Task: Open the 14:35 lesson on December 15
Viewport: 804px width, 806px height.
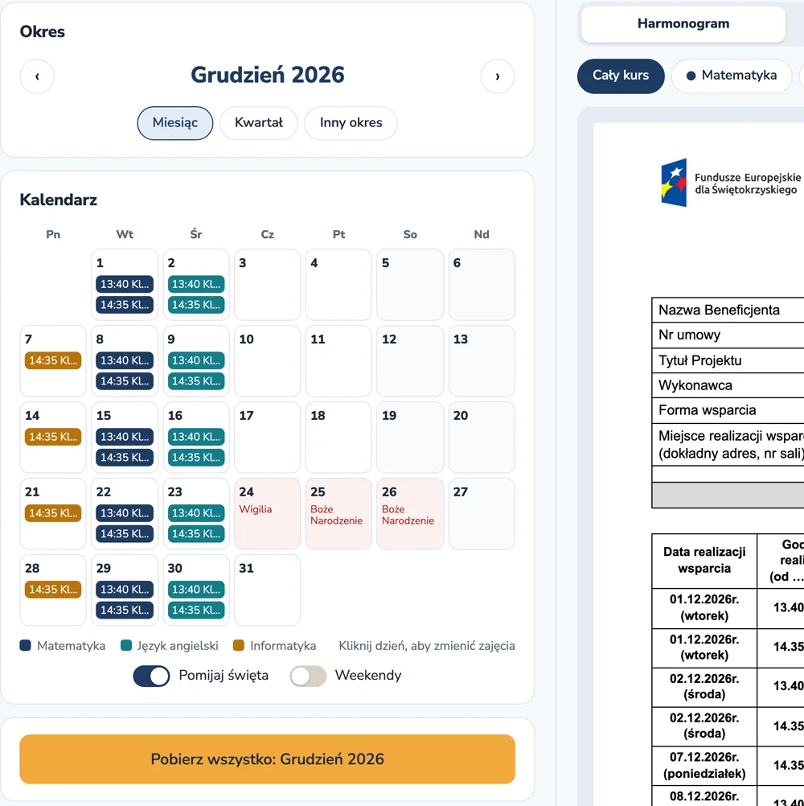Action: pos(125,458)
